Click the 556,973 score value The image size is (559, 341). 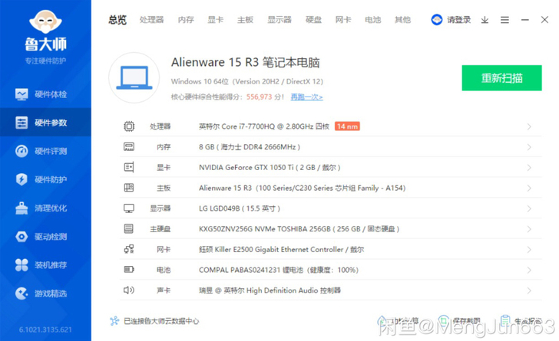(260, 97)
